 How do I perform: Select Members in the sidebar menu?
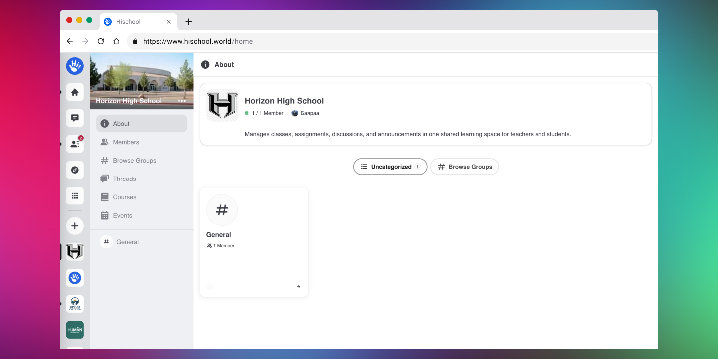tap(126, 142)
